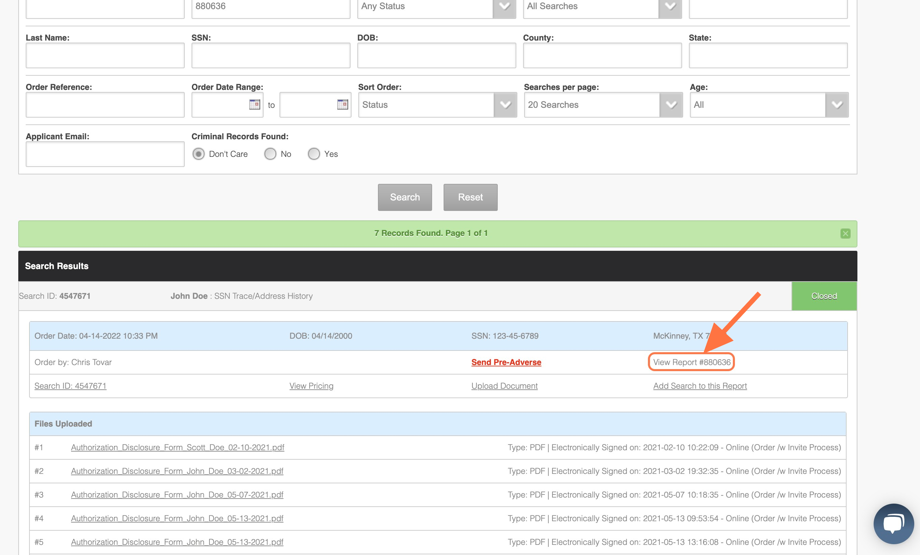The height and width of the screenshot is (555, 920).
Task: Open Authorization_Disclosure_Form_Scott_Doe_02-10-2021.pdf
Action: click(x=178, y=448)
